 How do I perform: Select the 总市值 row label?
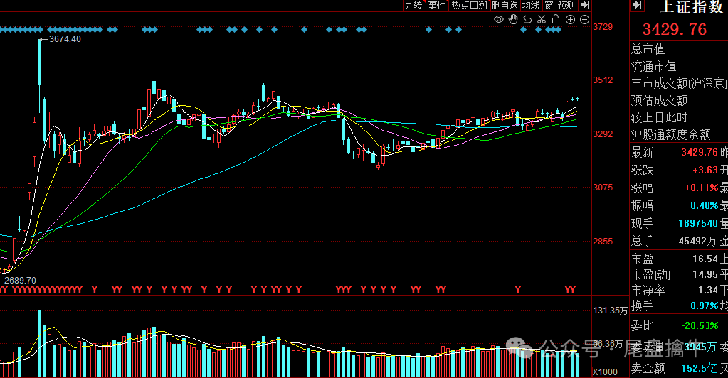[x=648, y=49]
